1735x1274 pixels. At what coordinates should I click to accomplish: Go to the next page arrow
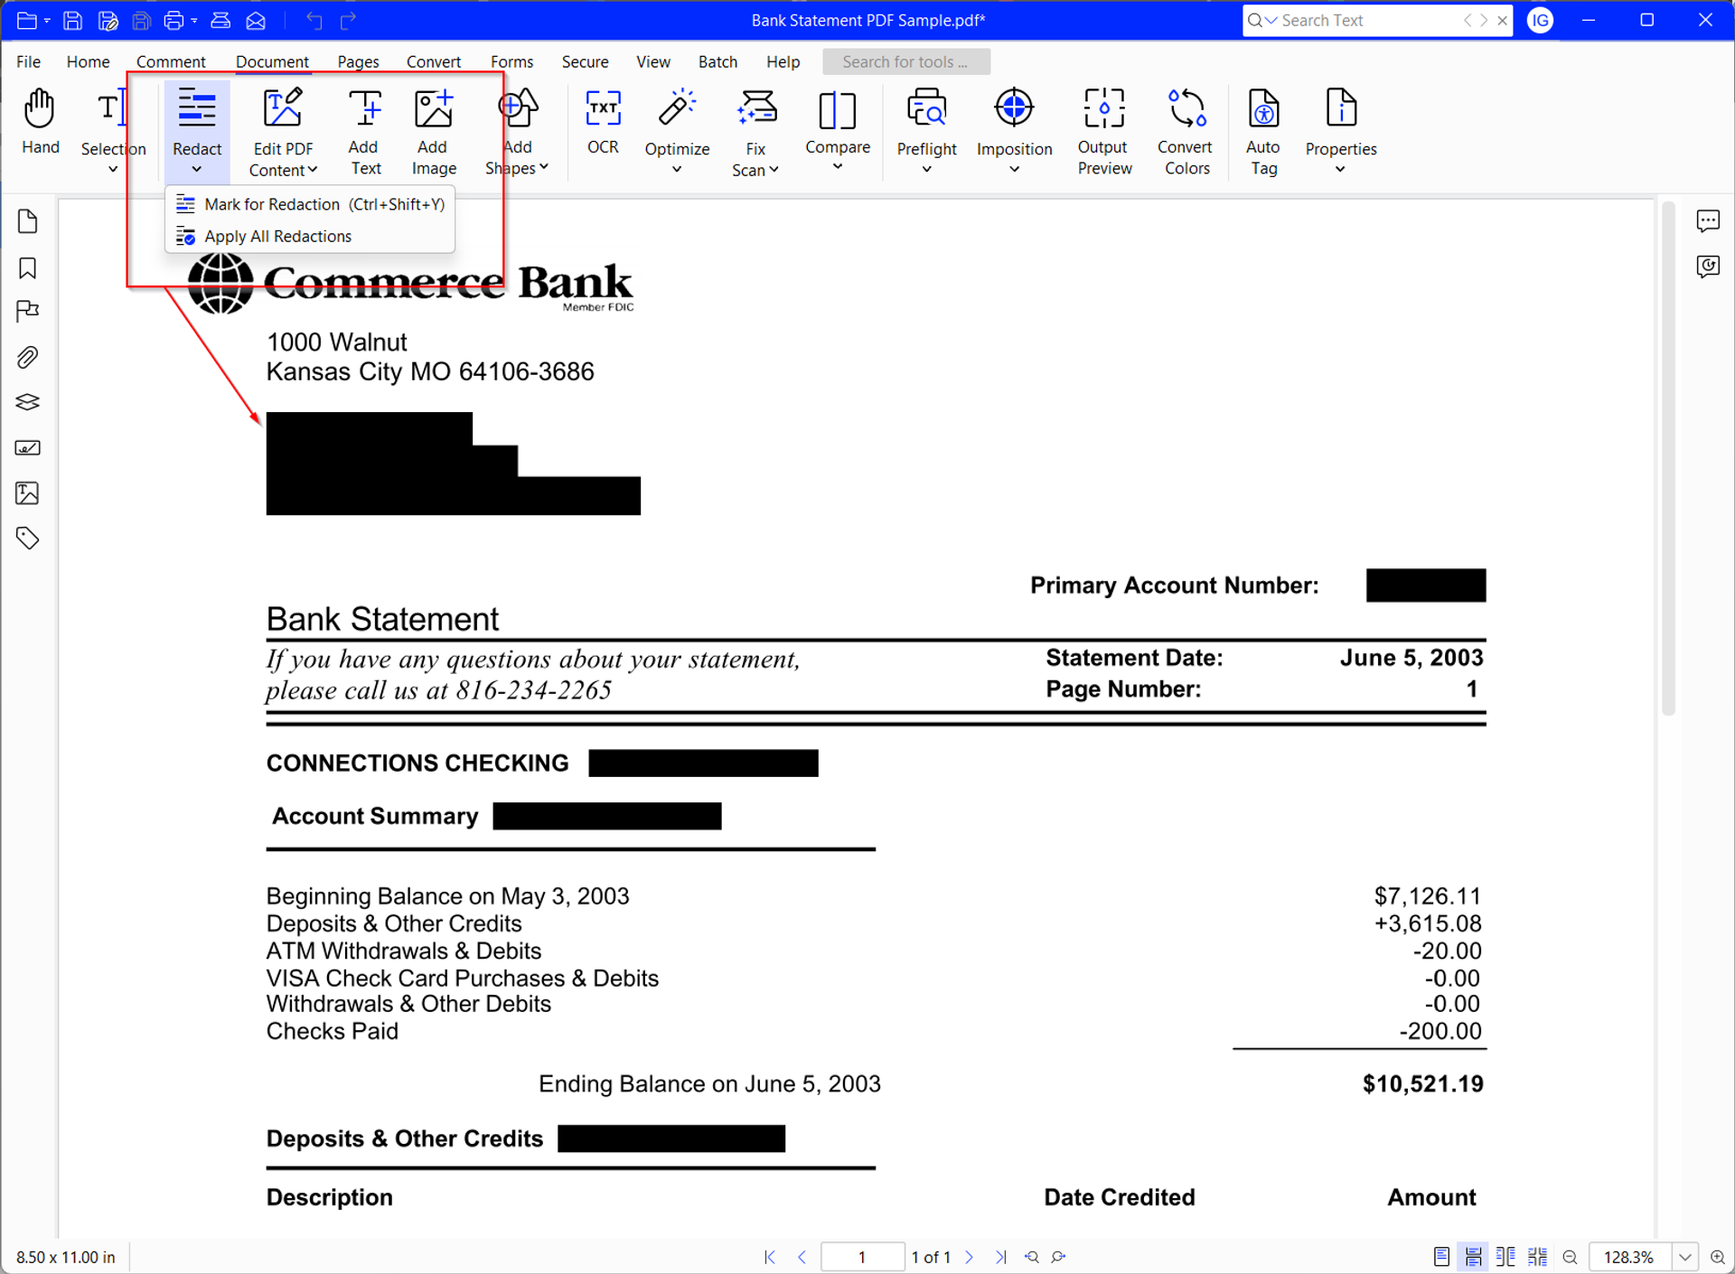point(970,1257)
